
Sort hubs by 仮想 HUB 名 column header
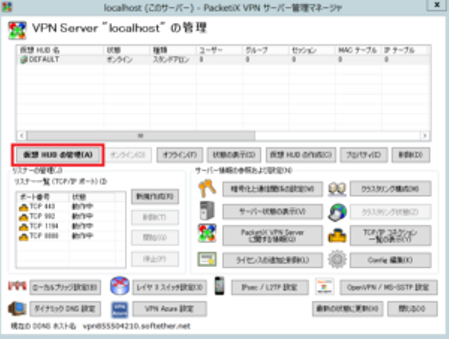click(x=60, y=50)
